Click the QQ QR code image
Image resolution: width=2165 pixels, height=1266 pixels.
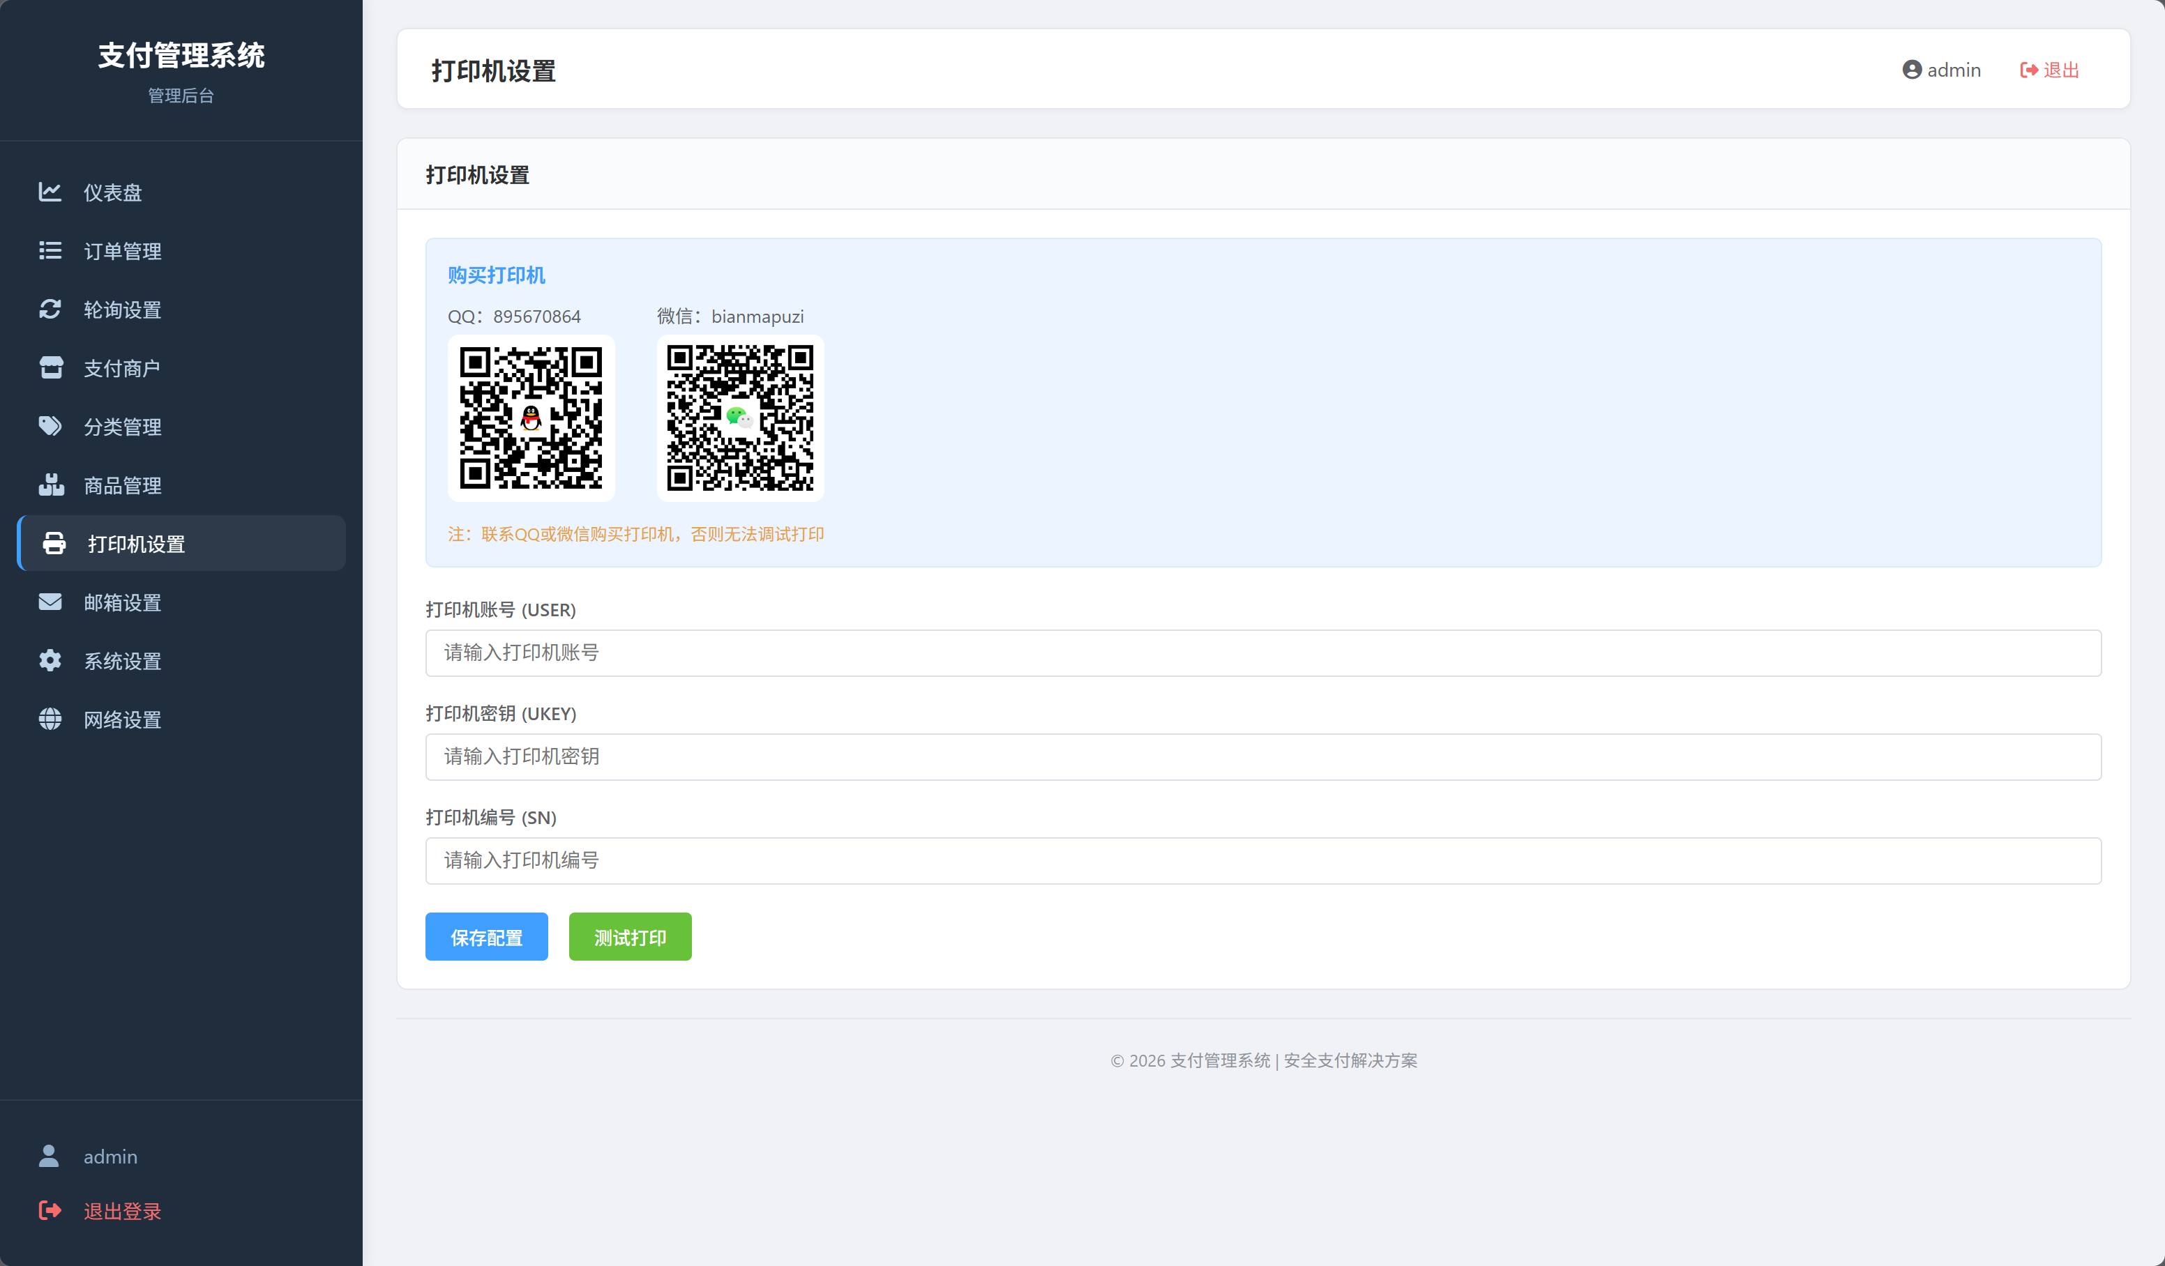coord(531,418)
